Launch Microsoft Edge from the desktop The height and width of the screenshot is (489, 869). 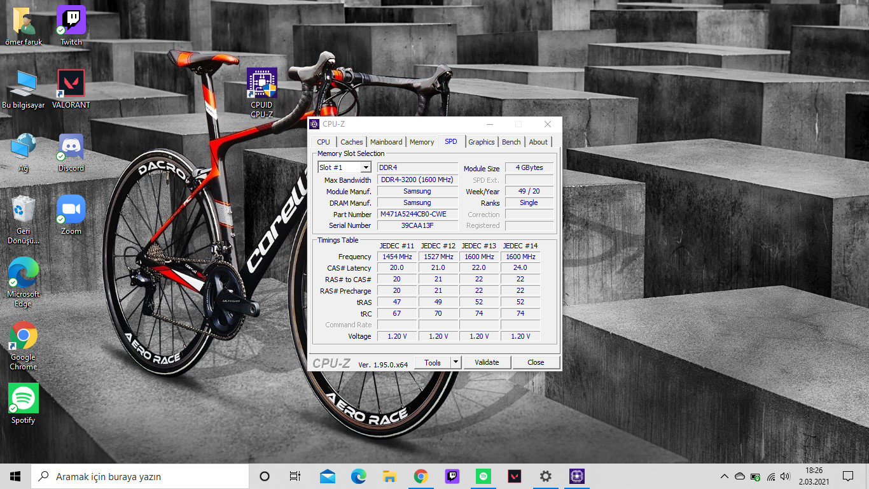tap(24, 283)
